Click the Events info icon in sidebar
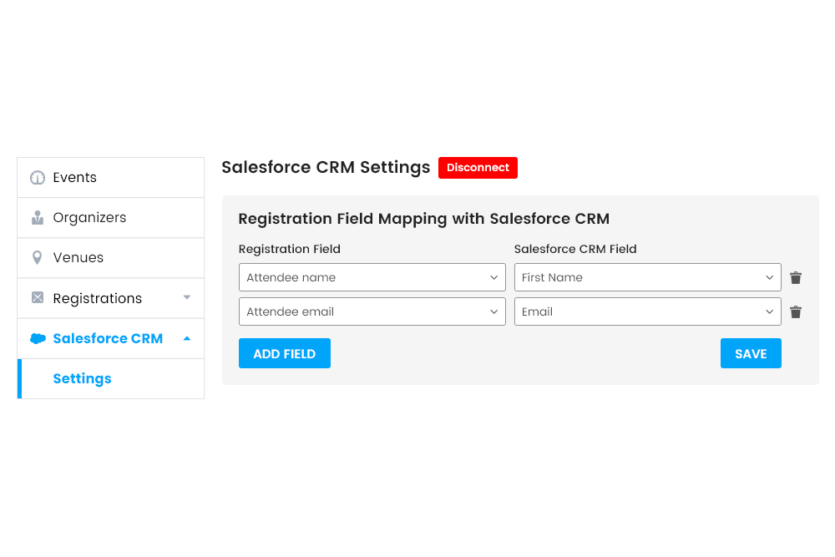 point(35,177)
